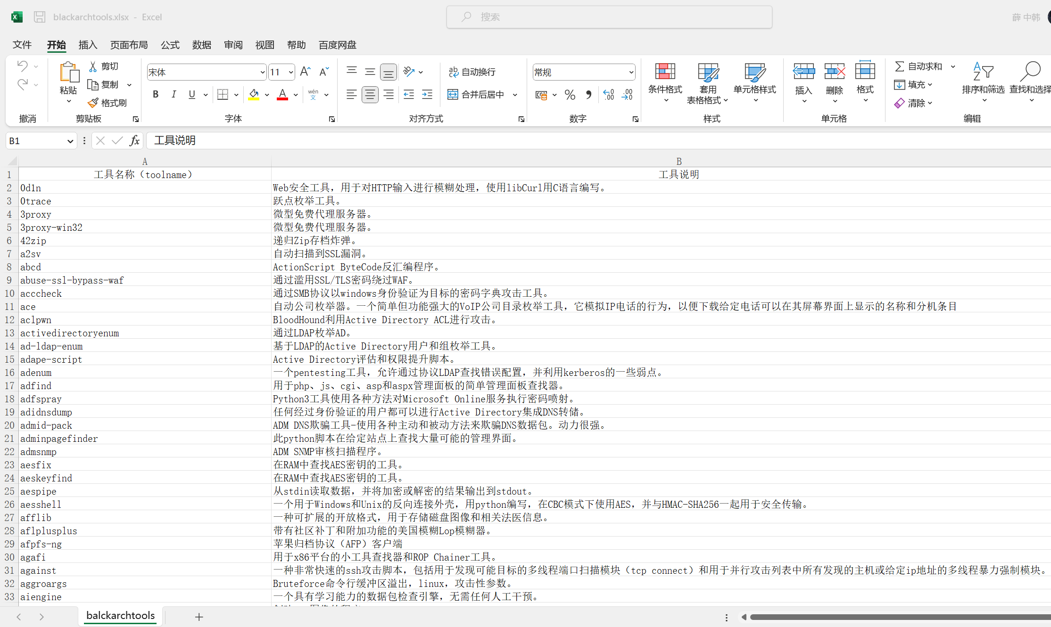Click the Cut (剪切) scissors icon
The image size is (1051, 627).
pyautogui.click(x=93, y=66)
